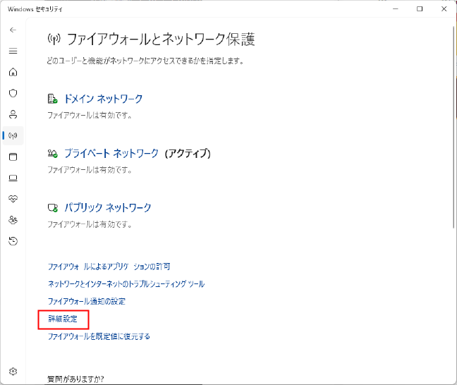The width and height of the screenshot is (457, 385).
Task: Open ネットワークとインターネットのトラブルシューティング ツール
Action: coord(126,284)
